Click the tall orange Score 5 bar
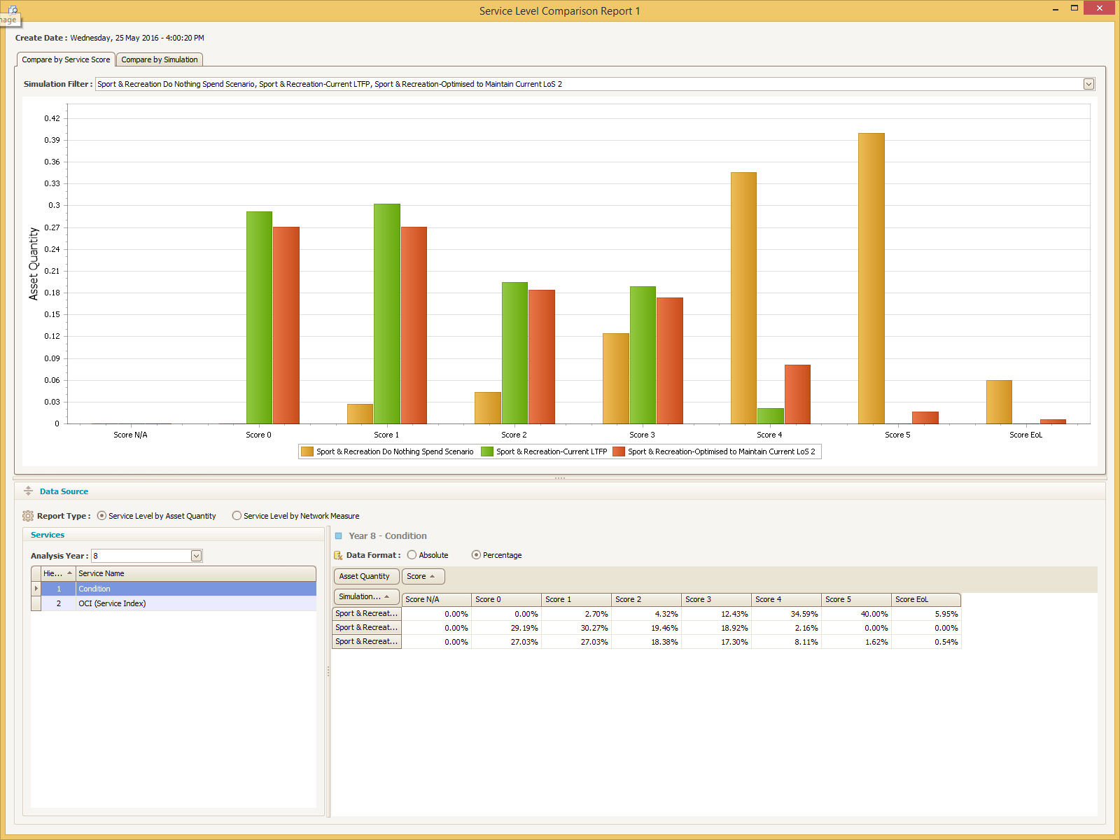Viewport: 1120px width, 840px height. pos(871,279)
